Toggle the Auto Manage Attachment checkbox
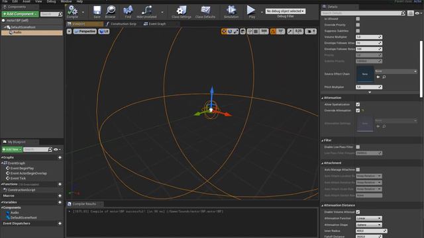424x238 pixels. click(x=358, y=170)
